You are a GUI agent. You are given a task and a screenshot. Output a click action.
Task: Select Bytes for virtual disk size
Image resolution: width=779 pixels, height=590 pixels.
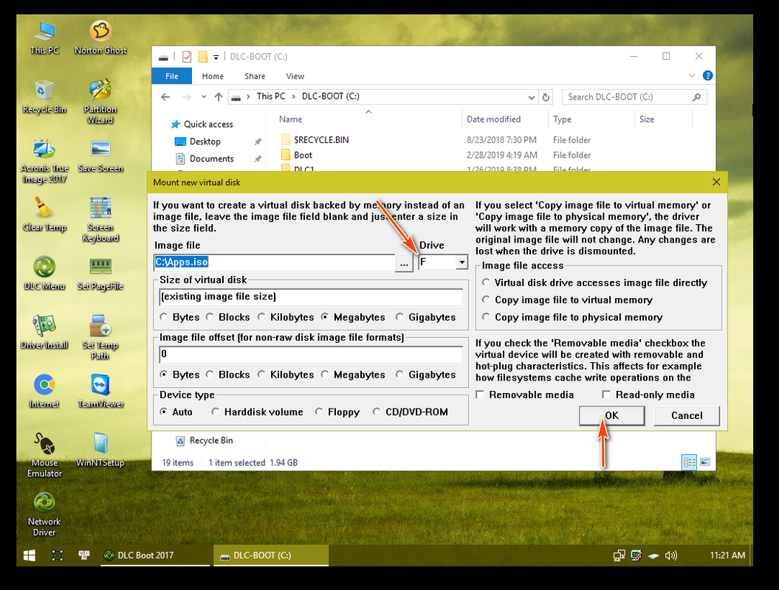coord(179,317)
